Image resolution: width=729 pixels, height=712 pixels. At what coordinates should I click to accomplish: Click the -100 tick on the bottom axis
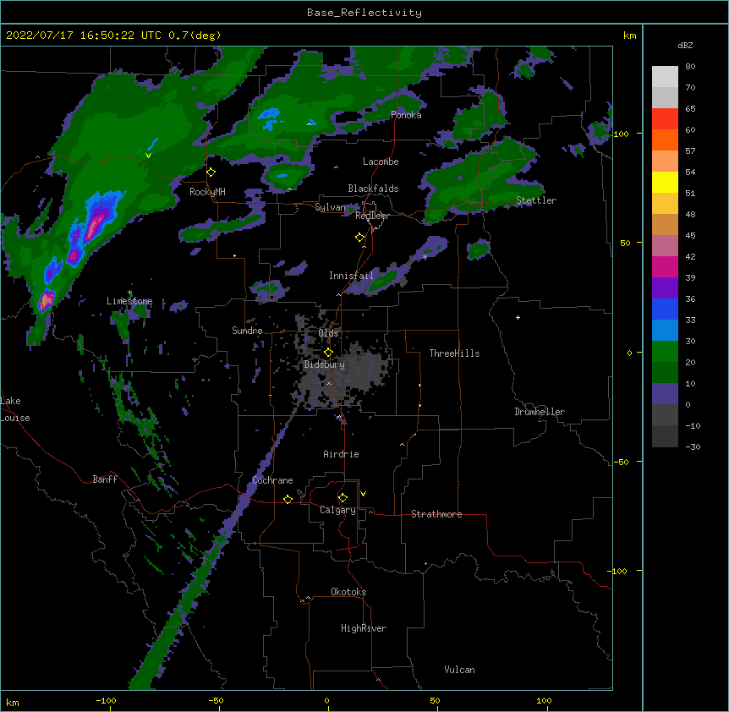pyautogui.click(x=106, y=701)
